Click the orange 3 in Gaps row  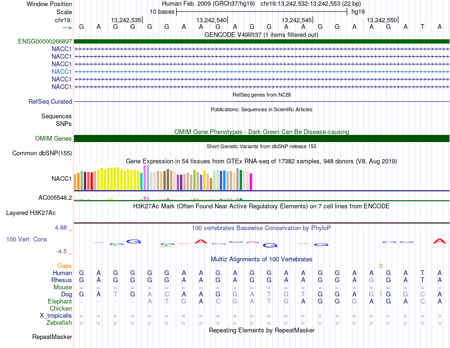pyautogui.click(x=380, y=266)
